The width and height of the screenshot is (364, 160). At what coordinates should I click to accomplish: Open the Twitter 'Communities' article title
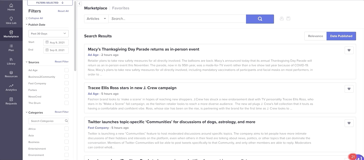(172, 122)
